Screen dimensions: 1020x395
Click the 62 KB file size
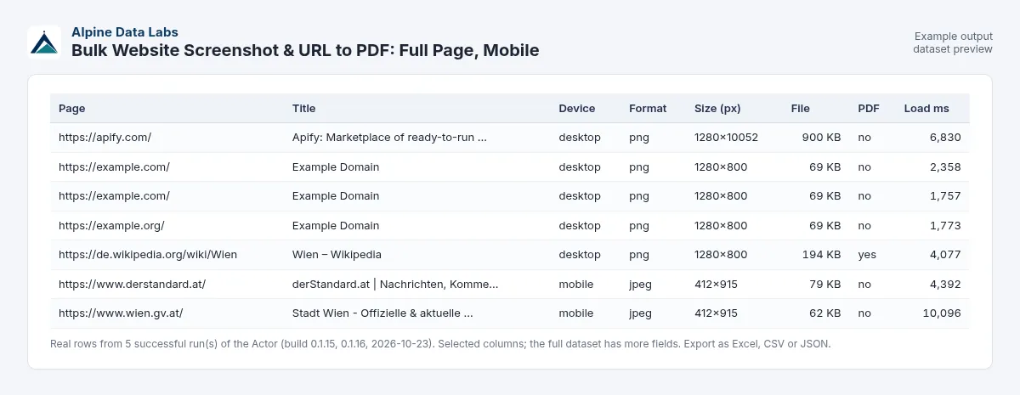[x=825, y=313]
